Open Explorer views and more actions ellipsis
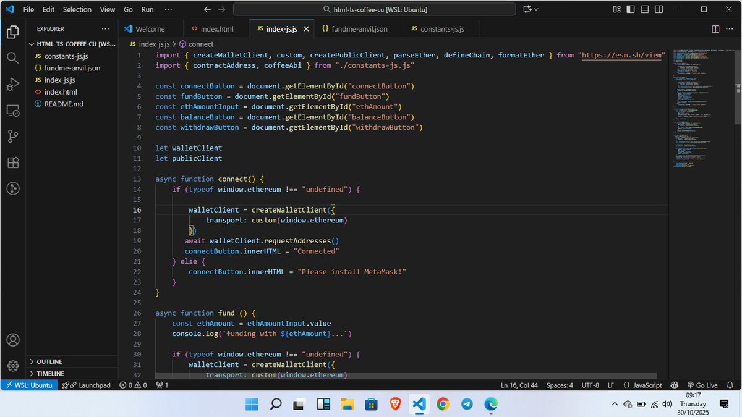This screenshot has width=742, height=417. click(106, 29)
